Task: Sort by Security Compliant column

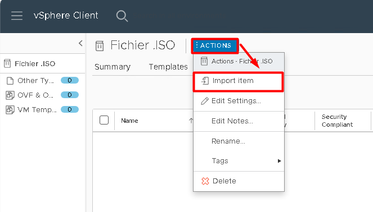Action: 337,121
